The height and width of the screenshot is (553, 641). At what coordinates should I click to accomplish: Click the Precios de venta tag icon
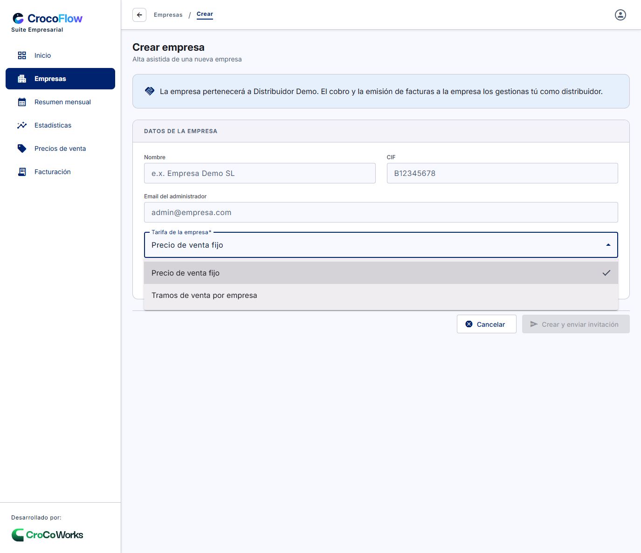coord(22,148)
